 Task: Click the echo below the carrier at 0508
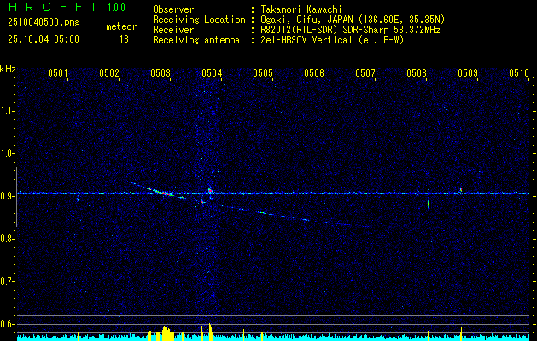(x=428, y=205)
